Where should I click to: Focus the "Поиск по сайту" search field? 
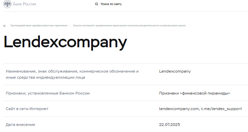click(x=111, y=4)
